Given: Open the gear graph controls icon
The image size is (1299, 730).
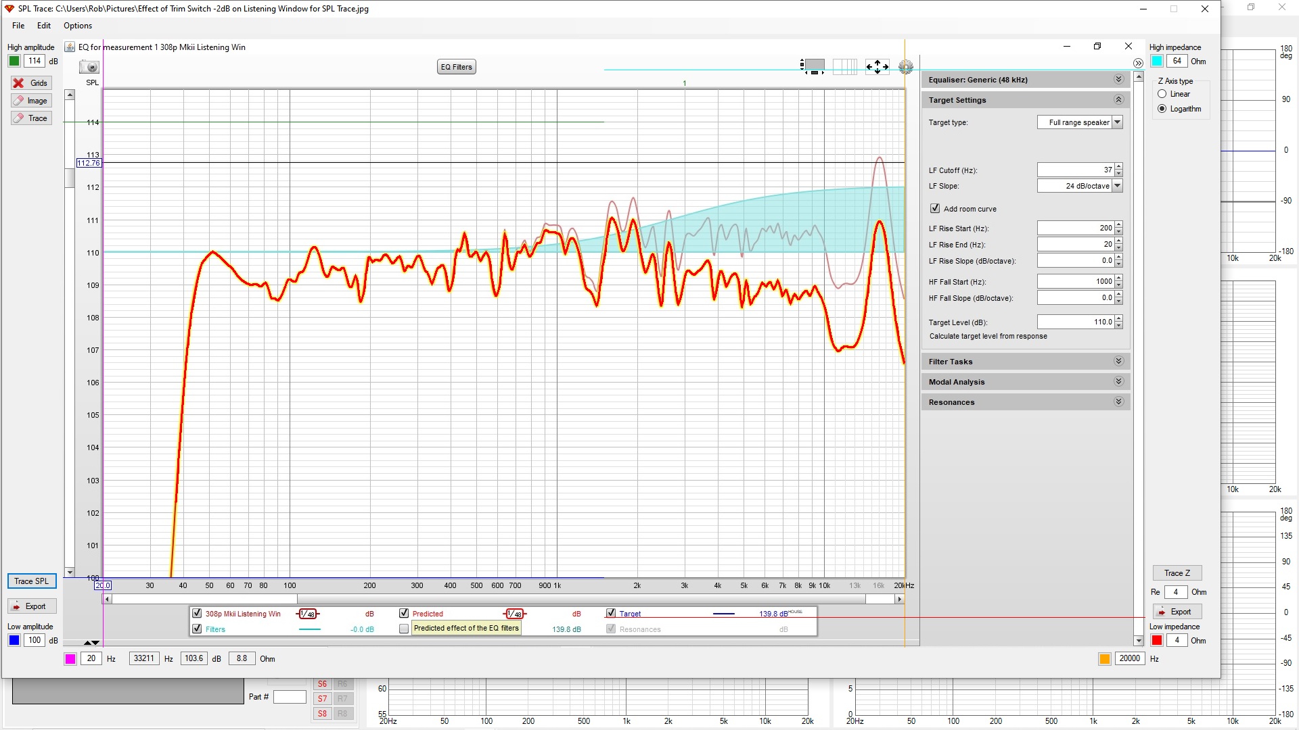Looking at the screenshot, I should [906, 67].
